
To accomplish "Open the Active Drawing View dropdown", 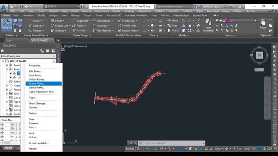I will (x=28, y=56).
